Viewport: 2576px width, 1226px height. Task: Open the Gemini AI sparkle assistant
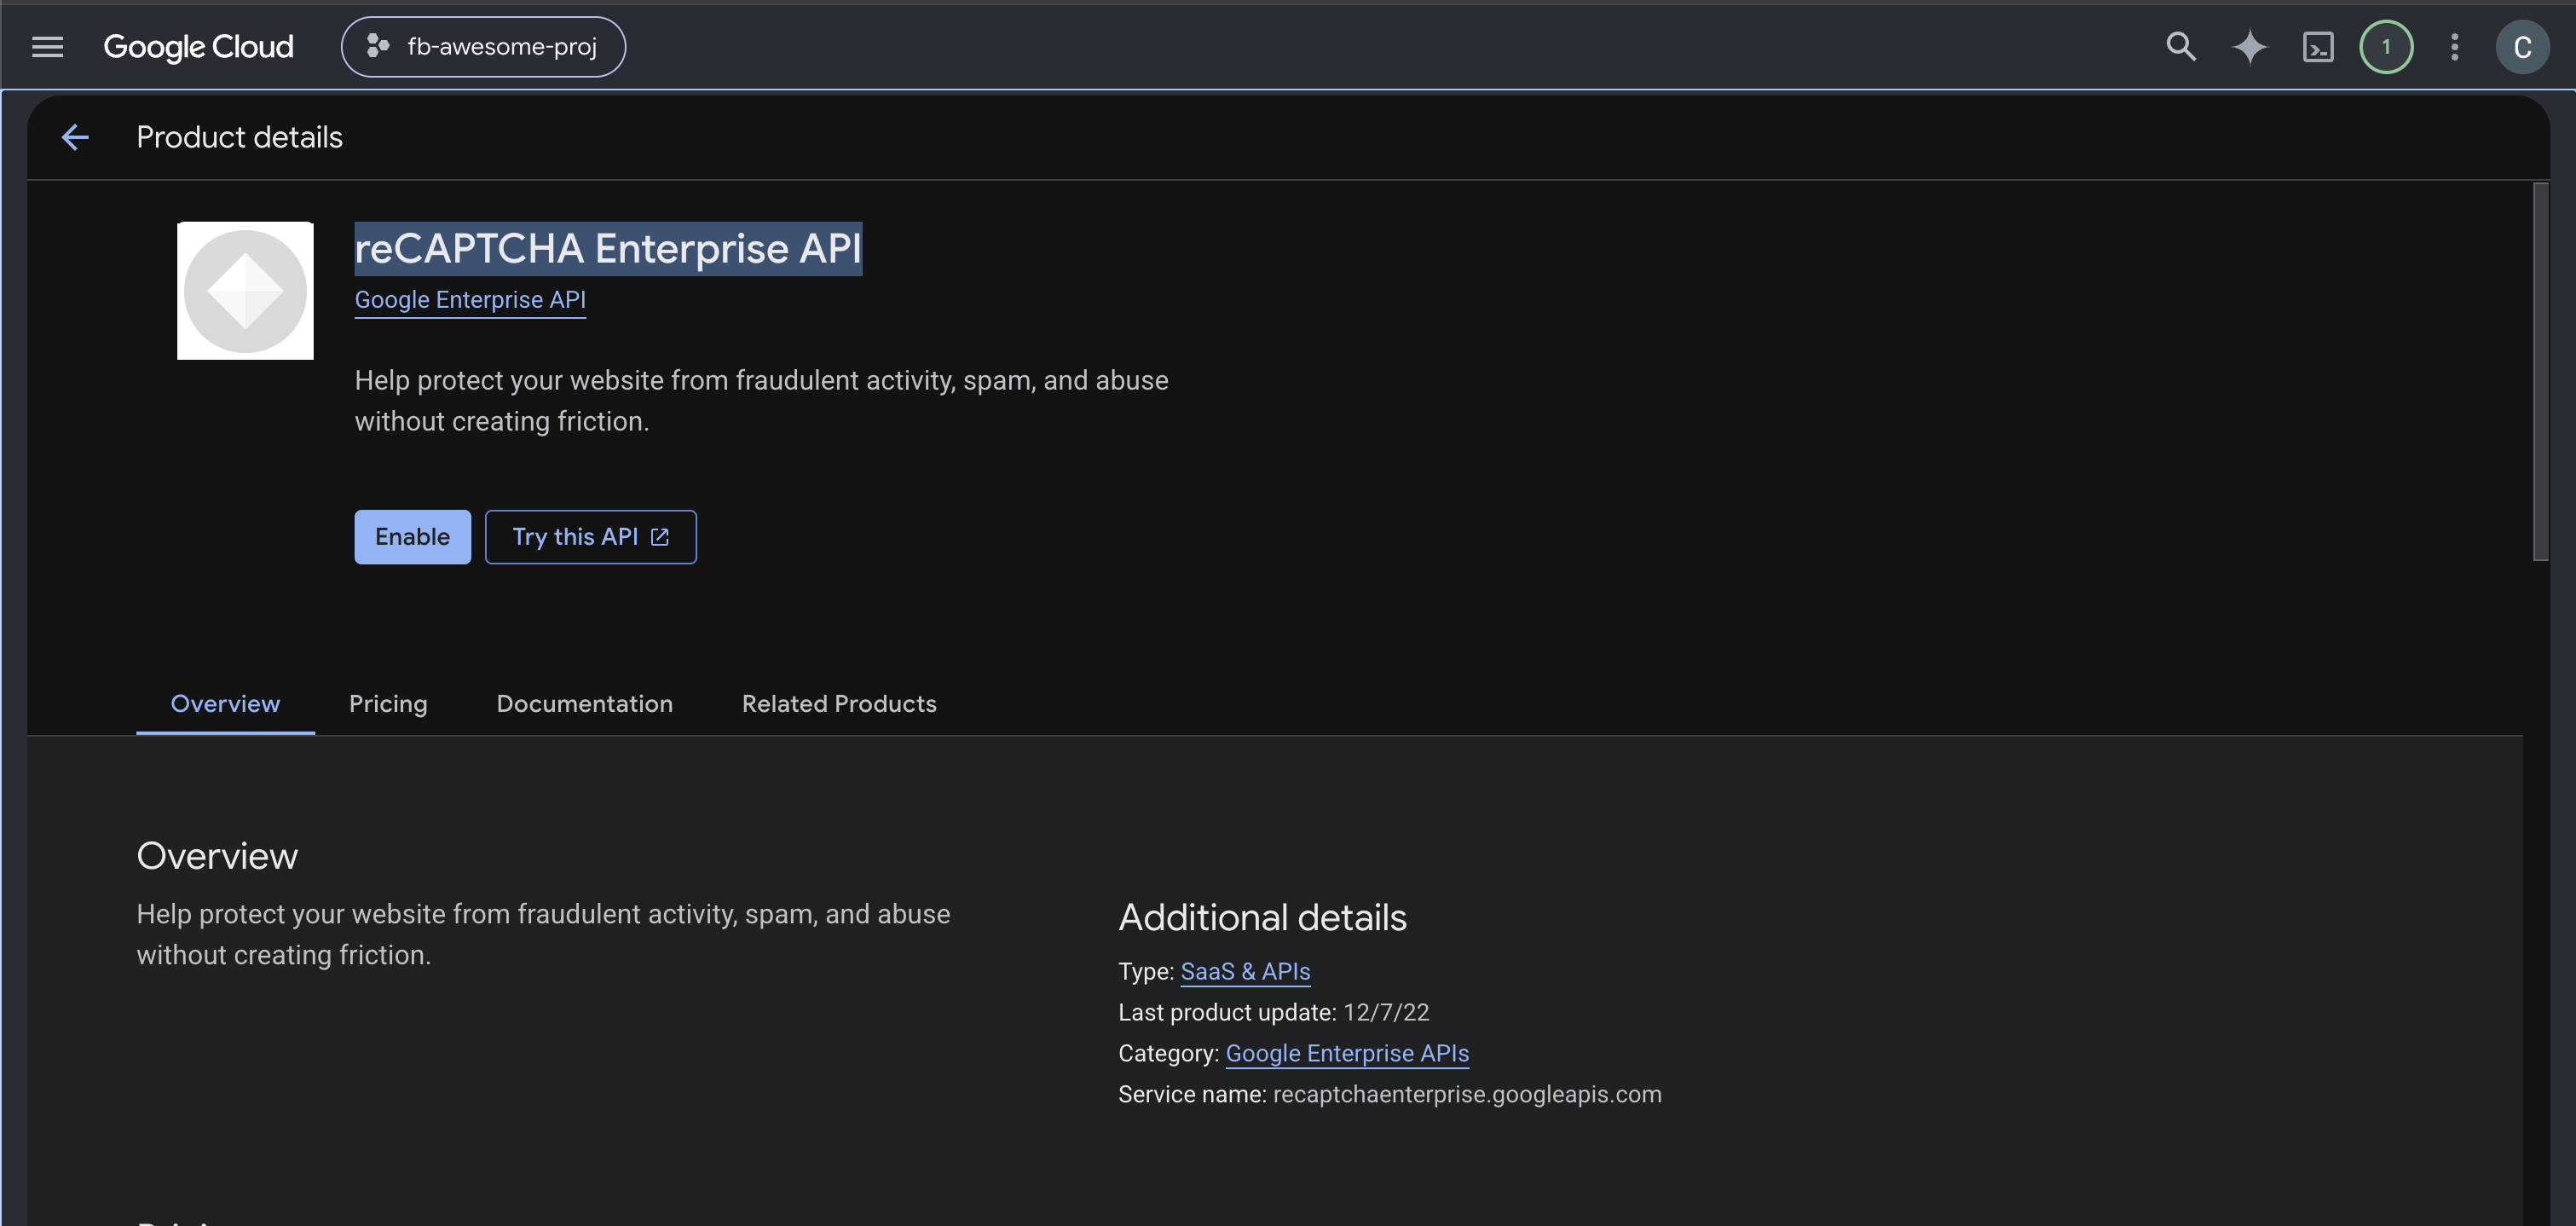click(2249, 47)
